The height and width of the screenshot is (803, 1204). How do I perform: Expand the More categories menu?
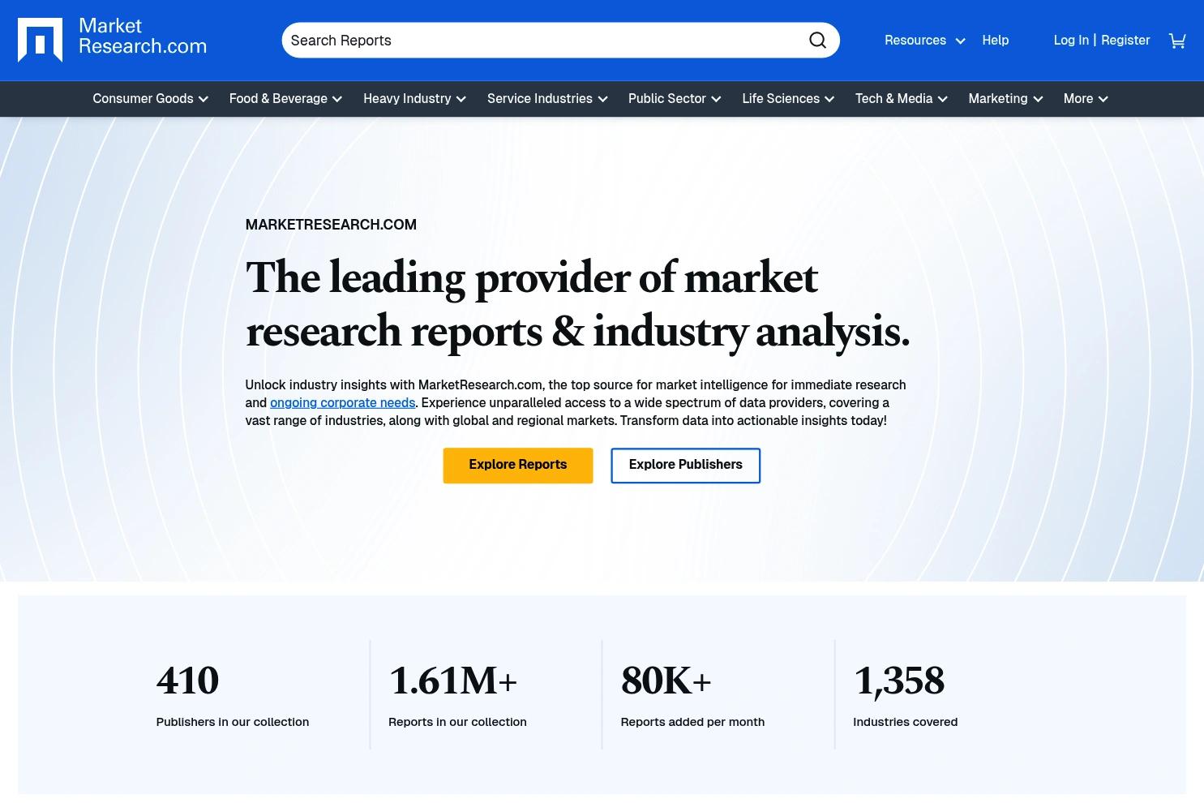tap(1086, 99)
